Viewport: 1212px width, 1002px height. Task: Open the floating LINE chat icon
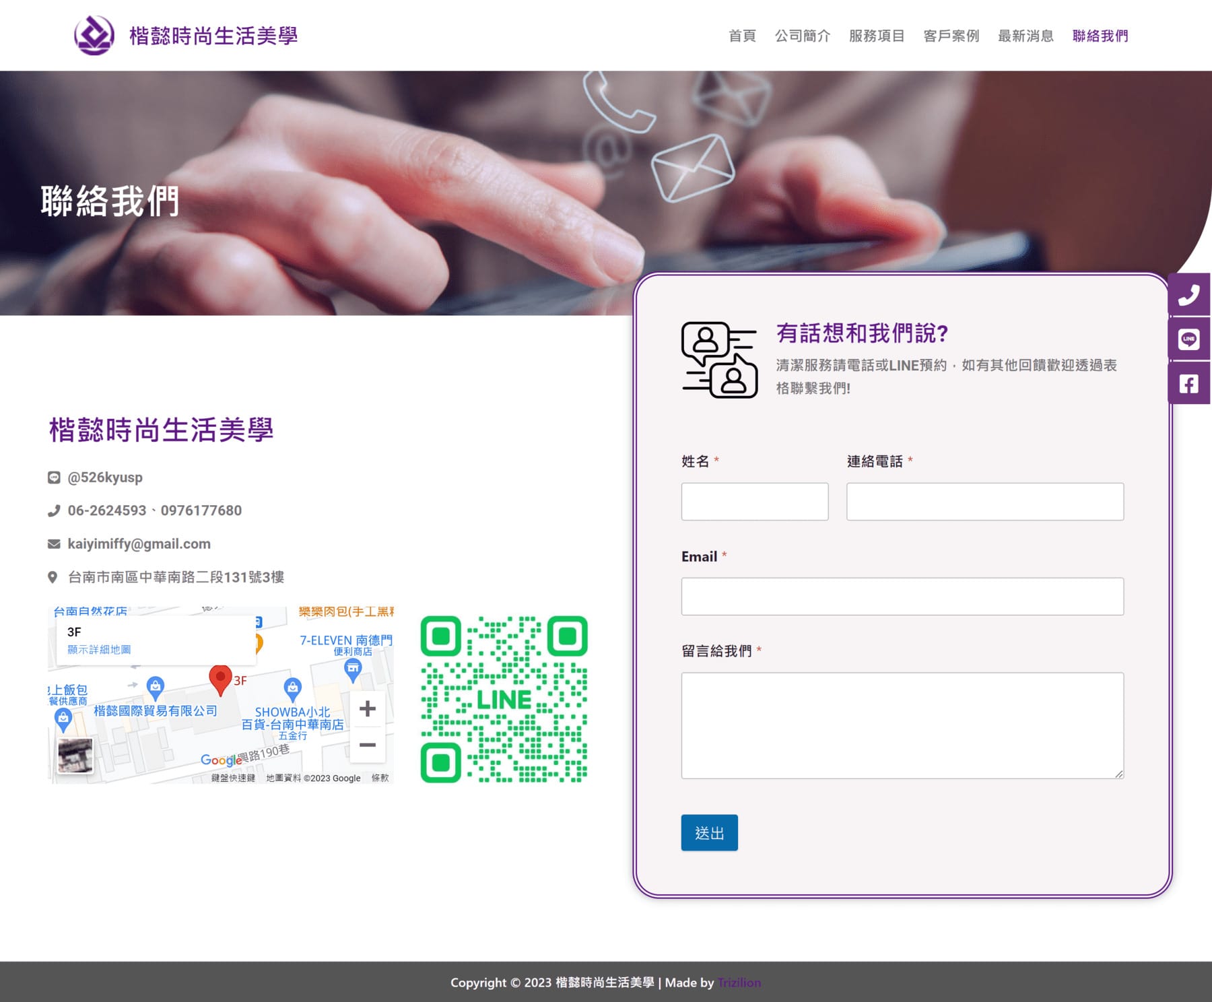pyautogui.click(x=1189, y=339)
